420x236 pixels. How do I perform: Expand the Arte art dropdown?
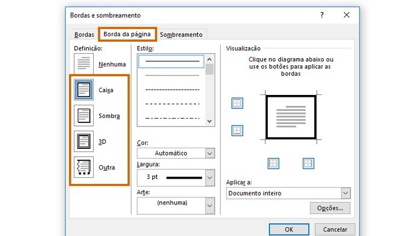(x=210, y=206)
